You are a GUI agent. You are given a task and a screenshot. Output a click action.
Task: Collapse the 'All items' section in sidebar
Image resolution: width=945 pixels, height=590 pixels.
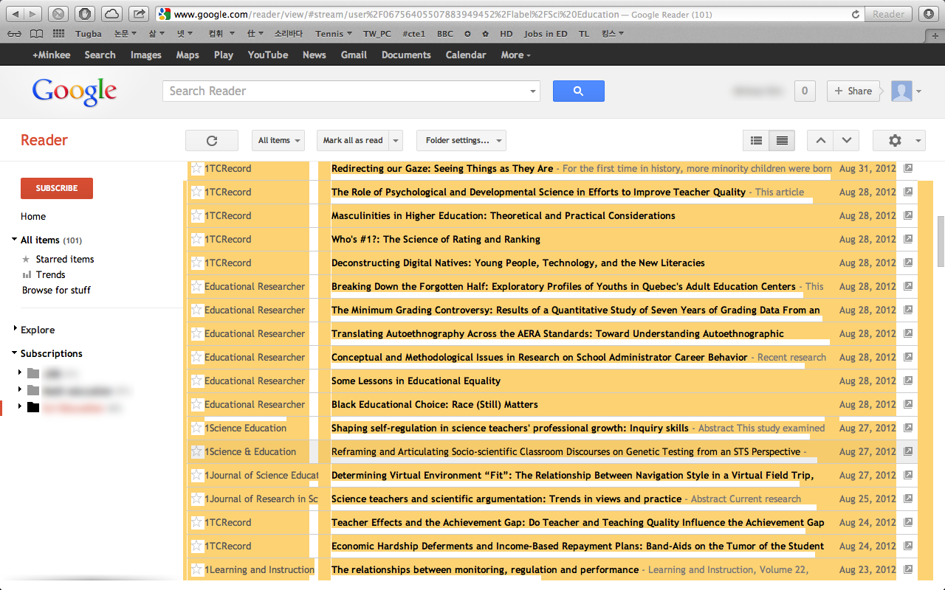pyautogui.click(x=15, y=240)
